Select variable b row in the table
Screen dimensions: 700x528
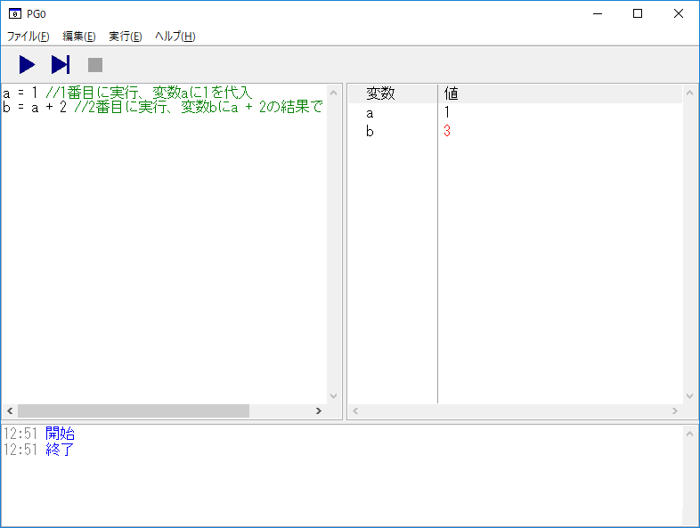pyautogui.click(x=515, y=131)
